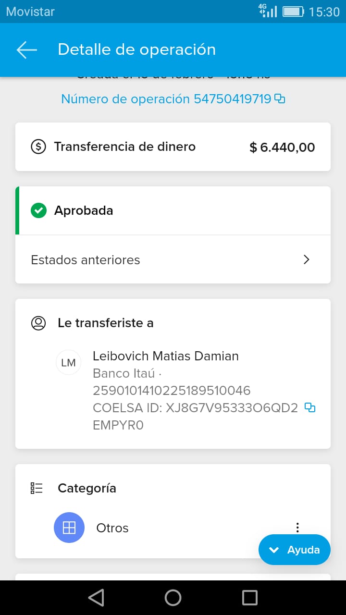The image size is (346, 615).
Task: Tap the dollar sign transfer icon
Action: coord(38,147)
